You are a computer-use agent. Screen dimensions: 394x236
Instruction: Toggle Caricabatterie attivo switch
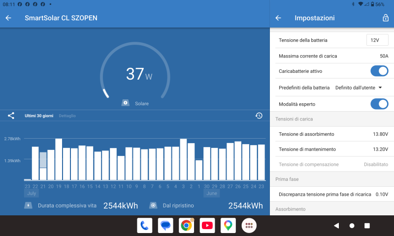pos(379,71)
